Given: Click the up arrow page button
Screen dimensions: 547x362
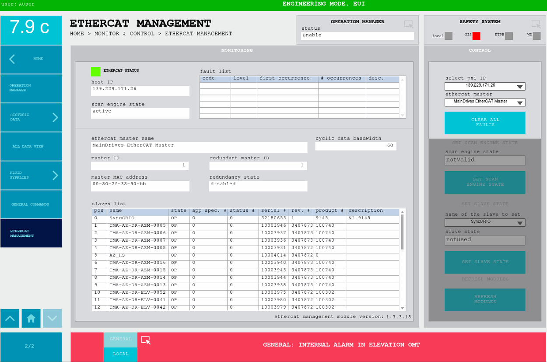Looking at the screenshot, I should [10, 318].
